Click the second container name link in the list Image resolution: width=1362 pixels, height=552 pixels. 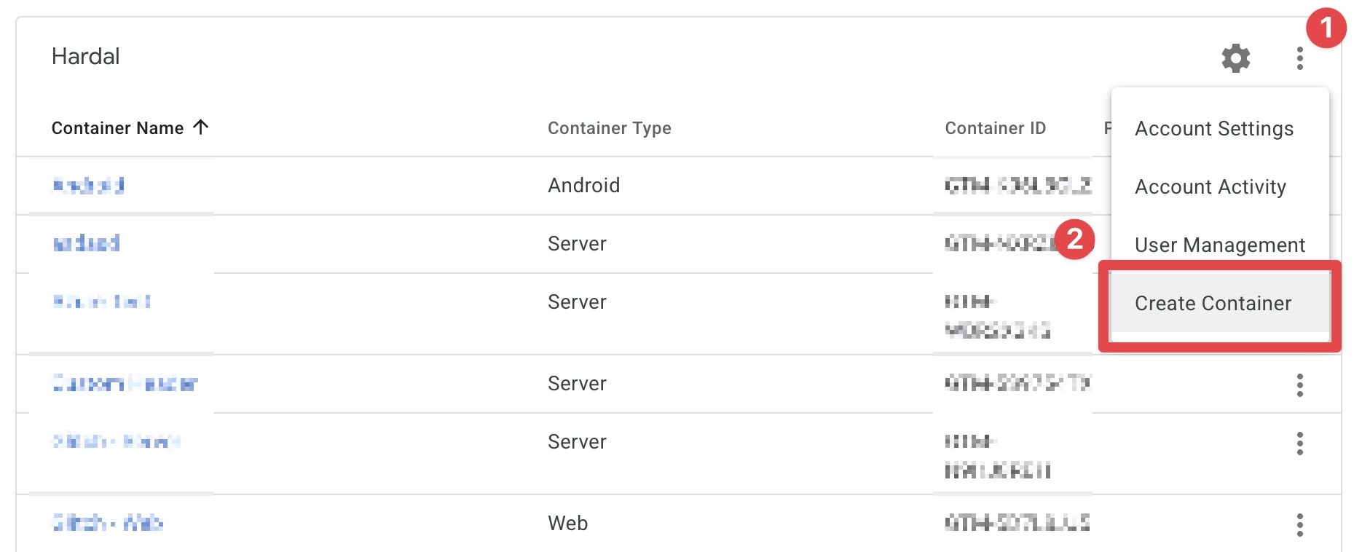tap(85, 244)
